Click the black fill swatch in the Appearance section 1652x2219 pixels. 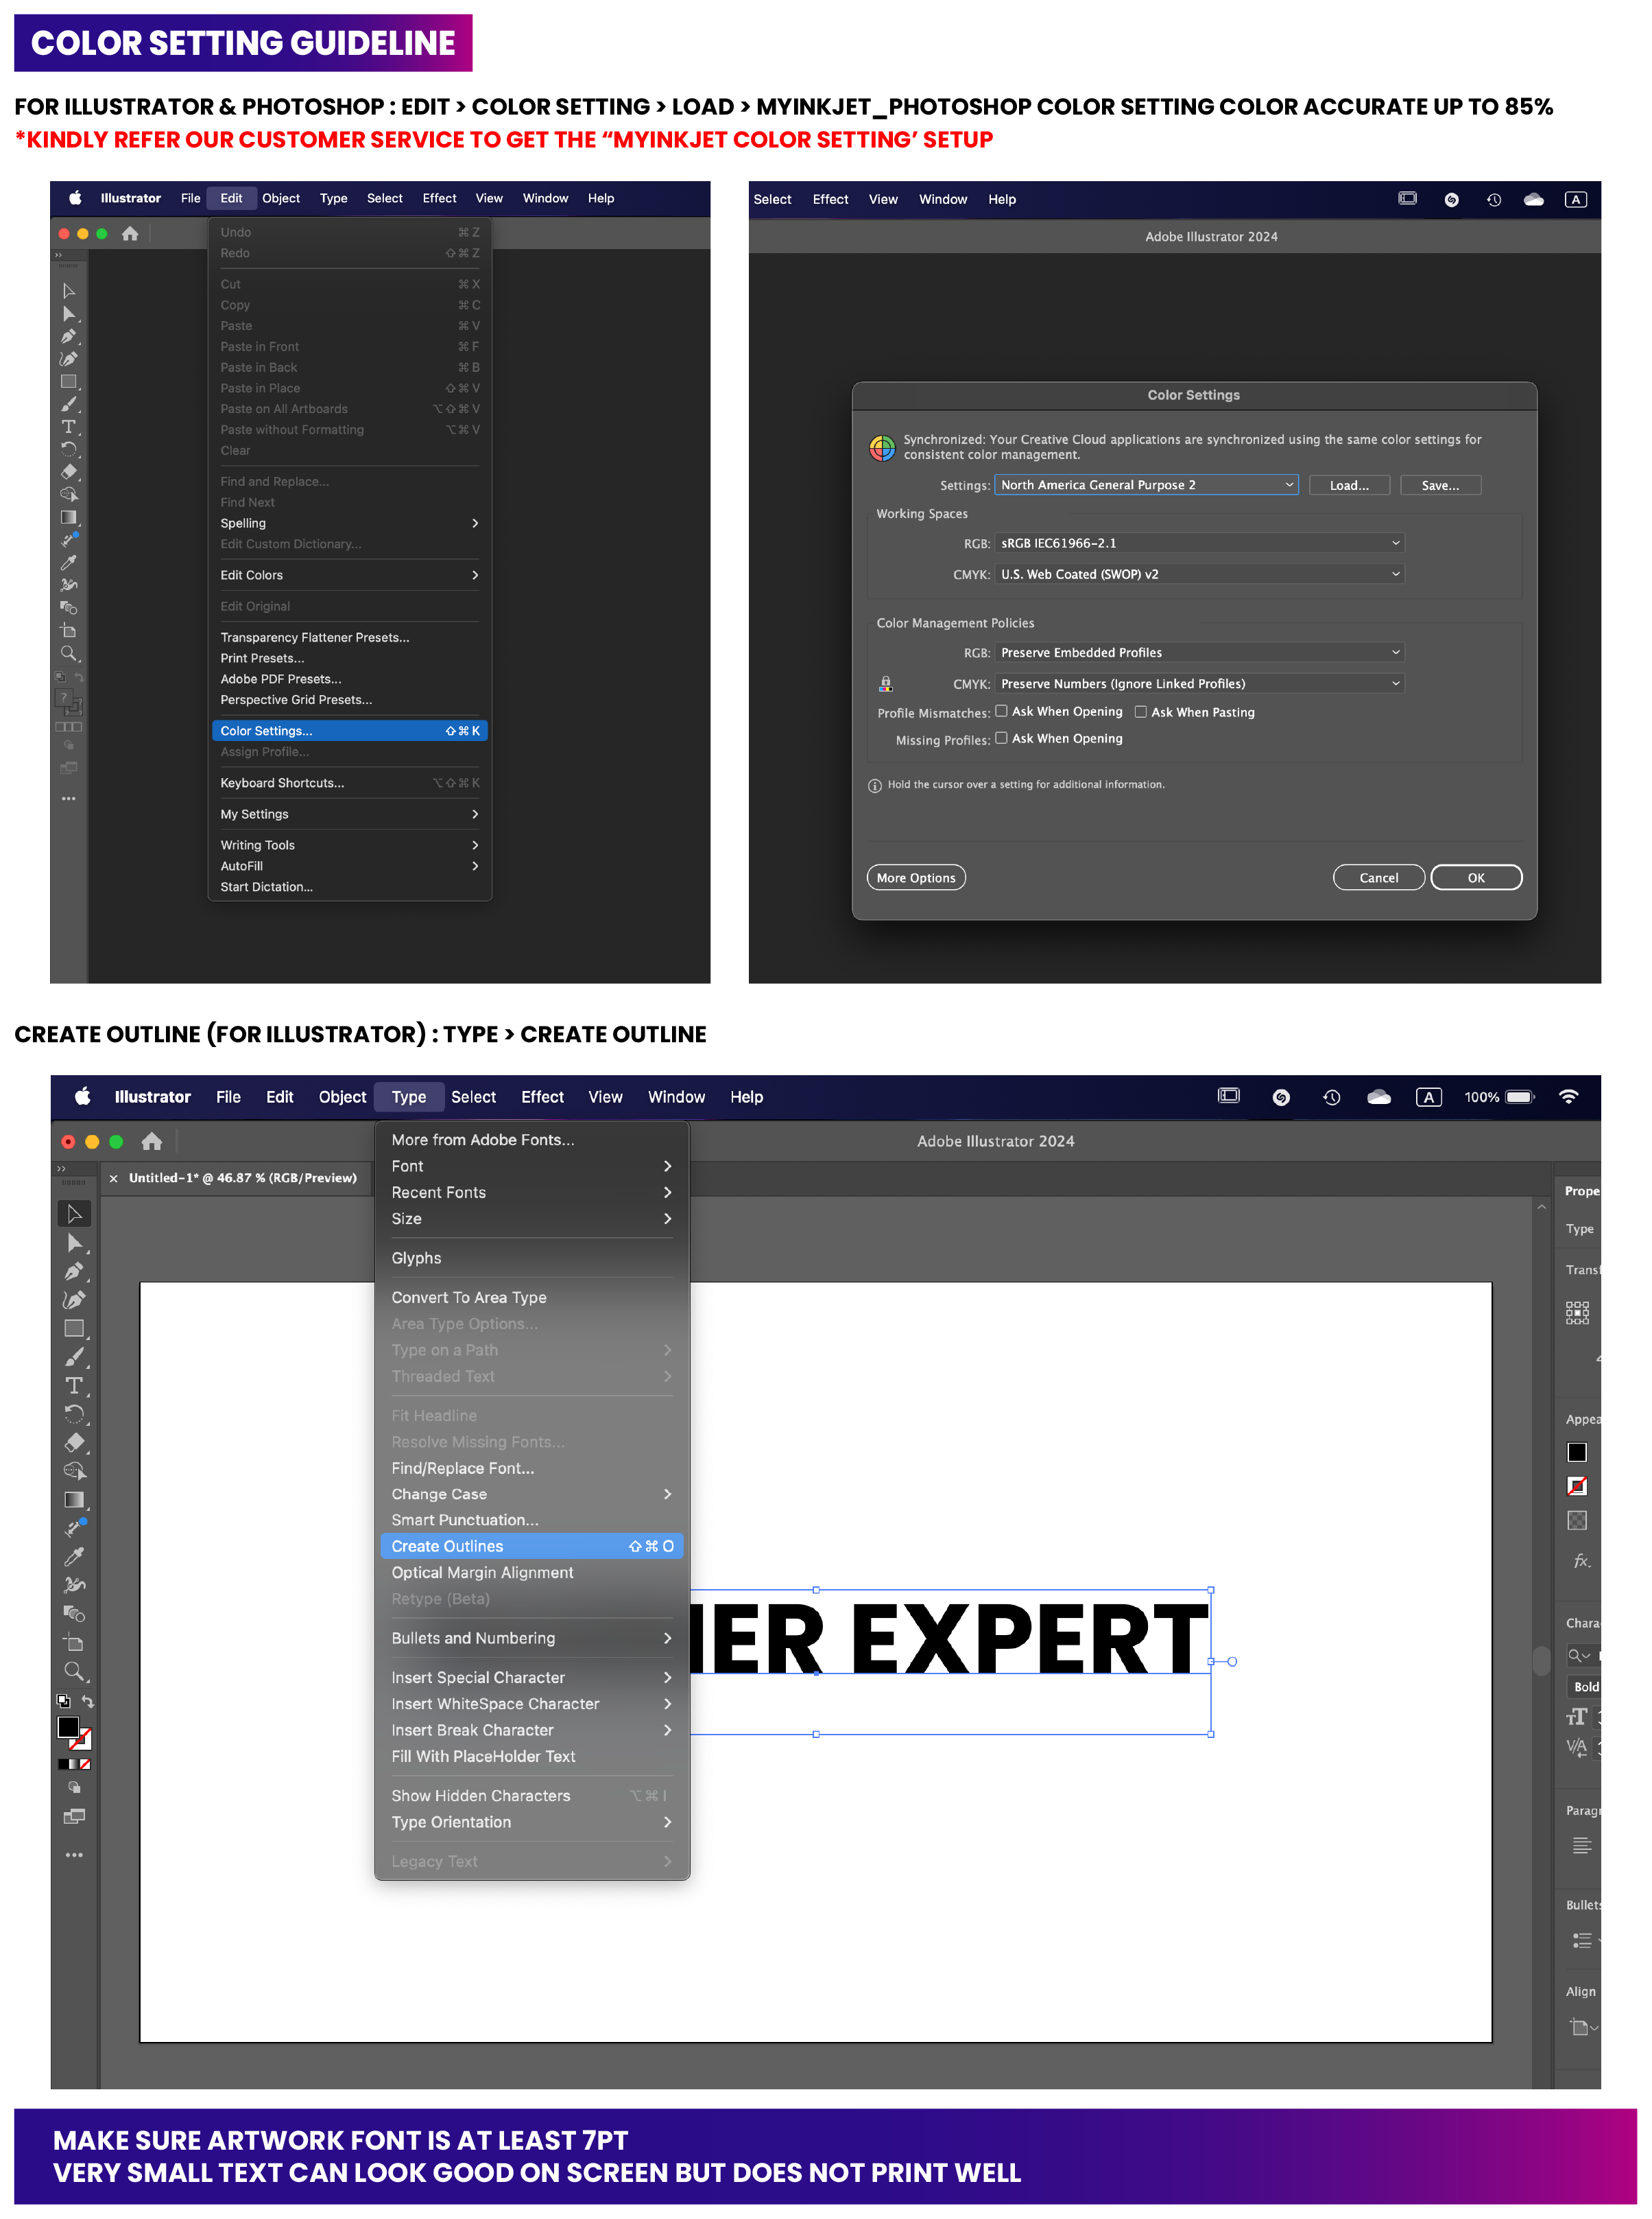click(1577, 1452)
